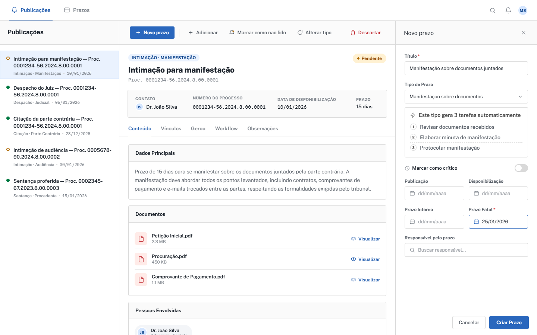Open the Observações tab

263,129
